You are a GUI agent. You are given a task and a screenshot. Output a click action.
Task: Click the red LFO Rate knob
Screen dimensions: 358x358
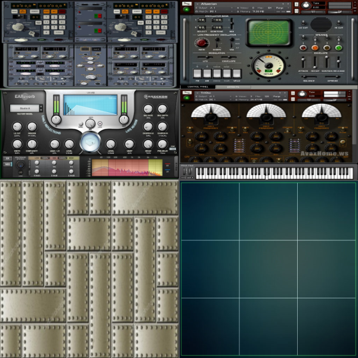[x=201, y=42]
